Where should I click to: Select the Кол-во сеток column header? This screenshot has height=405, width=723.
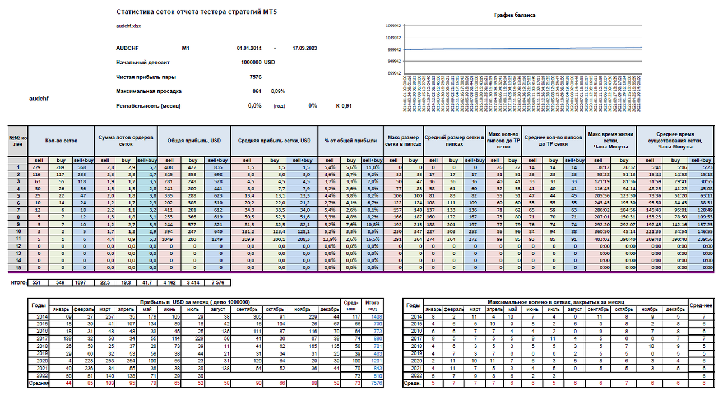(61, 141)
